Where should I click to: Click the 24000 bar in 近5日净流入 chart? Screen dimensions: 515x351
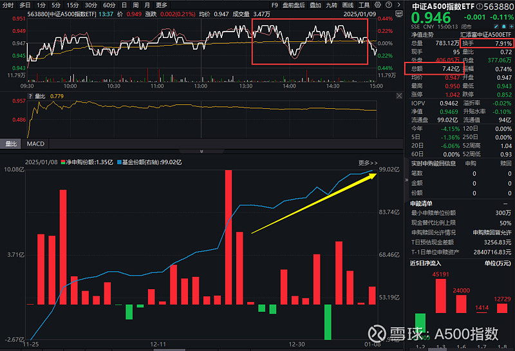[461, 304]
